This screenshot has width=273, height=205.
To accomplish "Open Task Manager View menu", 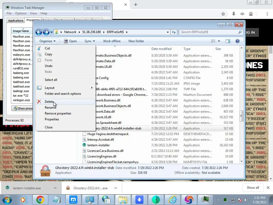I will [x=33, y=13].
